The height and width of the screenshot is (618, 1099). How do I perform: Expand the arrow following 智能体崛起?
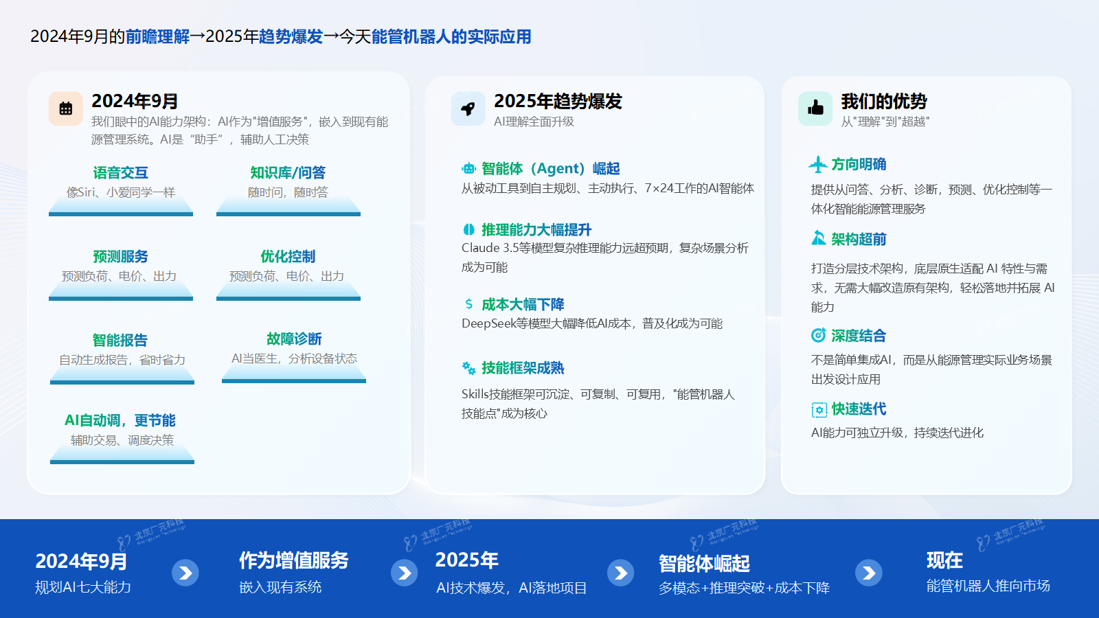(870, 572)
